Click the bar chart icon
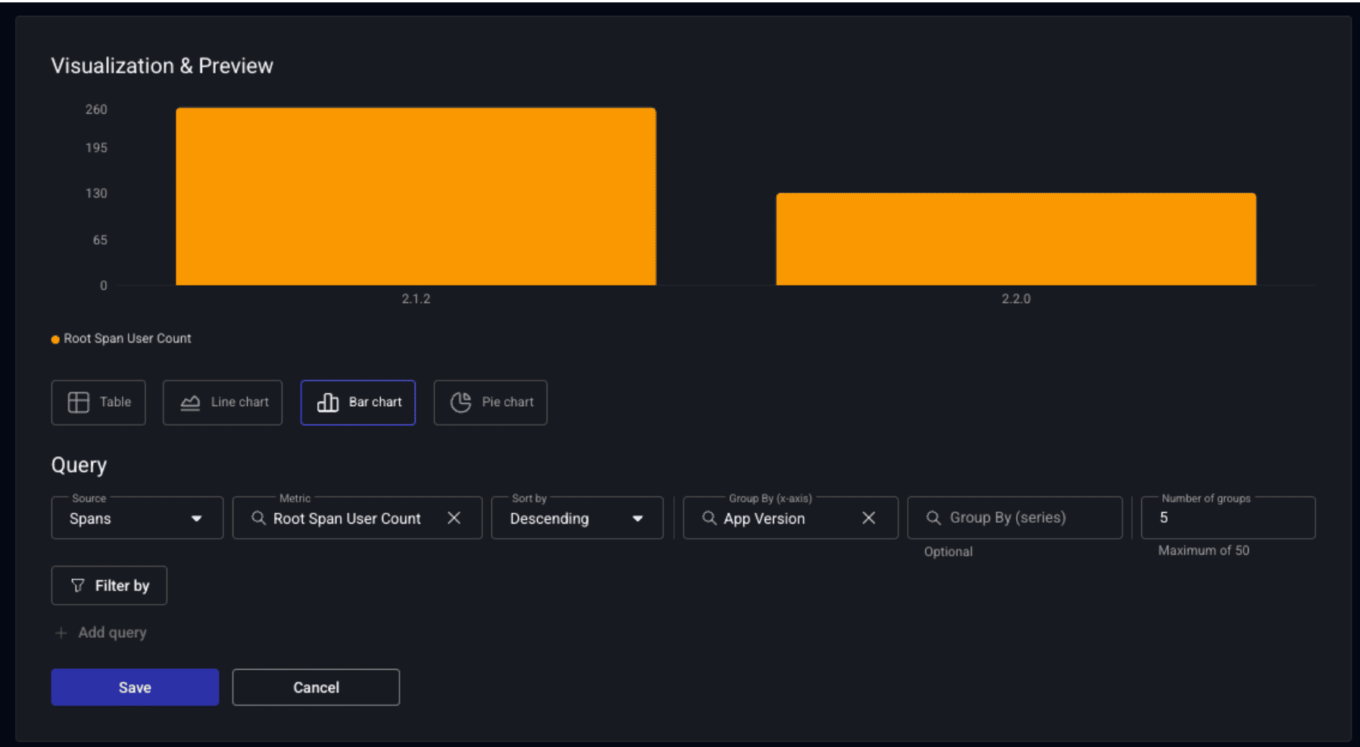 click(x=328, y=402)
